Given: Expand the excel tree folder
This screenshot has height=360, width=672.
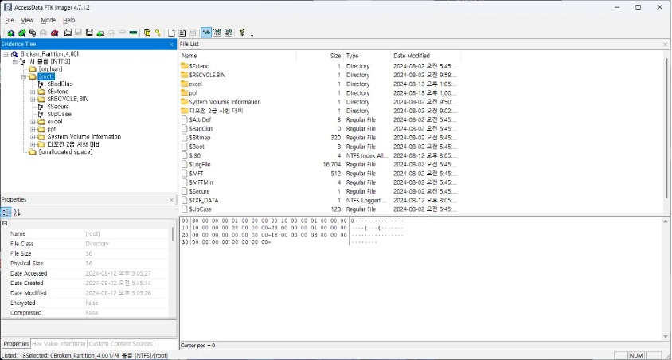Looking at the screenshot, I should tap(33, 122).
